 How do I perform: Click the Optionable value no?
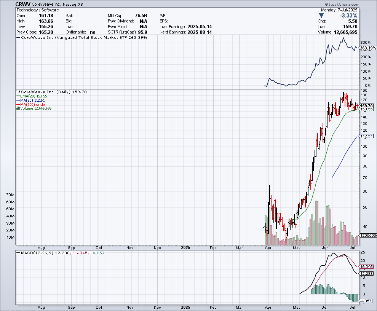[x=93, y=32]
